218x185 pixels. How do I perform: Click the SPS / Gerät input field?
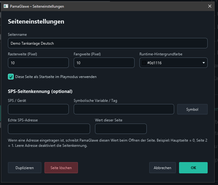pyautogui.click(x=38, y=109)
